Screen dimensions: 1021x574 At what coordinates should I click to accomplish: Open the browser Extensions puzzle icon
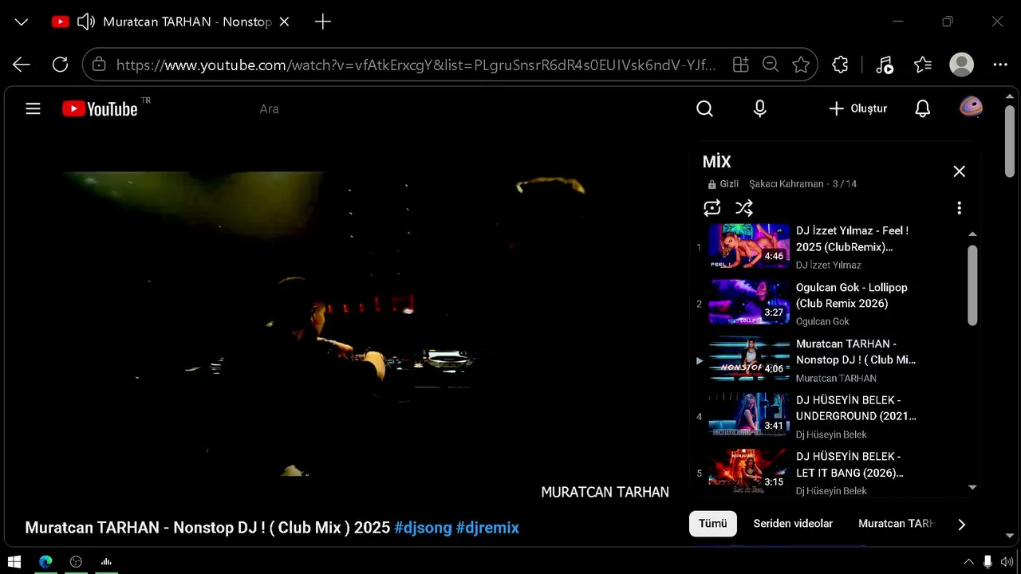click(x=840, y=65)
